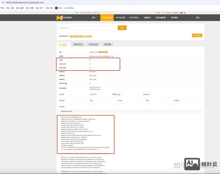Select the 更多后缀 tab
Screen dimensions: 220x174
click(x=108, y=45)
